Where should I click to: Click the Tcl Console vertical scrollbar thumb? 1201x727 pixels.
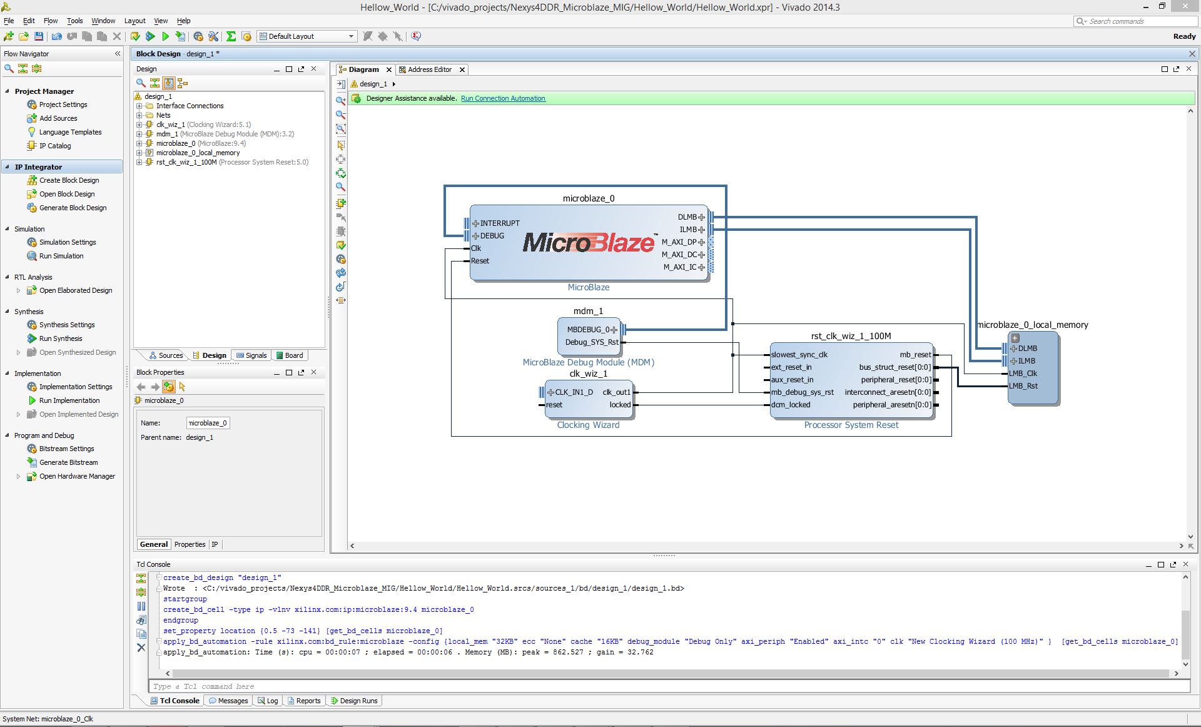coord(1185,634)
